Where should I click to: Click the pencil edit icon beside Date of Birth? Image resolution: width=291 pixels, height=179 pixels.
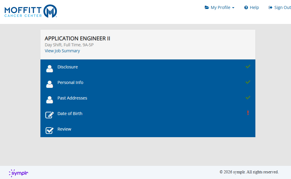(49, 115)
